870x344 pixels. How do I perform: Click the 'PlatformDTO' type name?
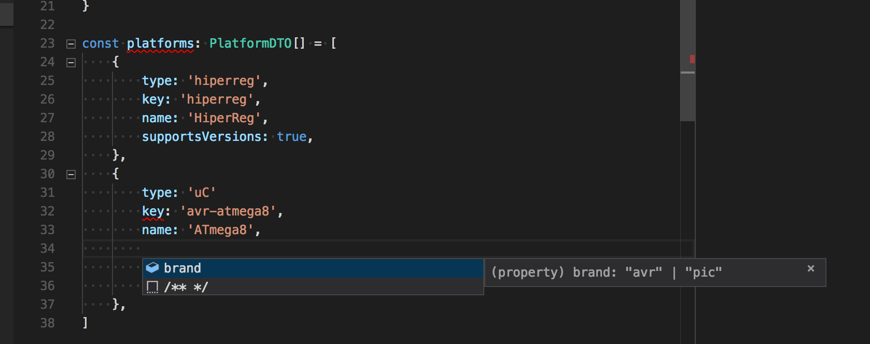(x=250, y=44)
